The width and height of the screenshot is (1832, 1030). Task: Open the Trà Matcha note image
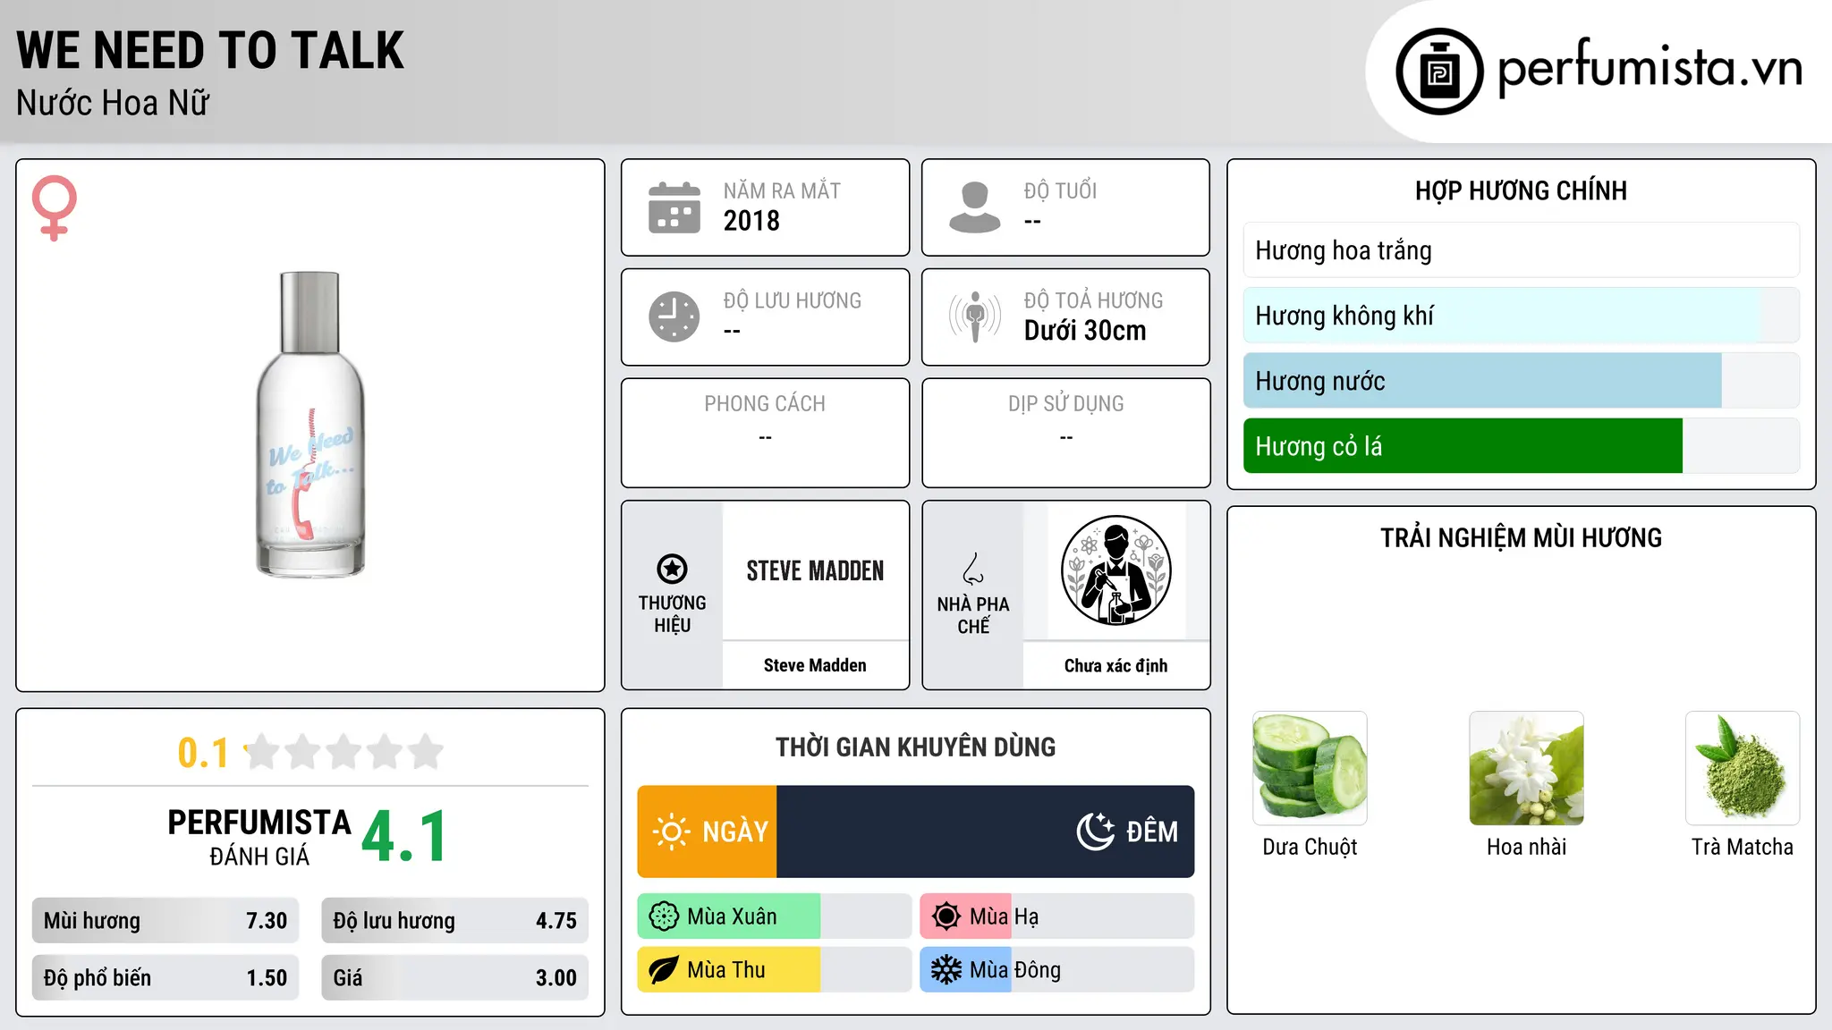[1743, 768]
